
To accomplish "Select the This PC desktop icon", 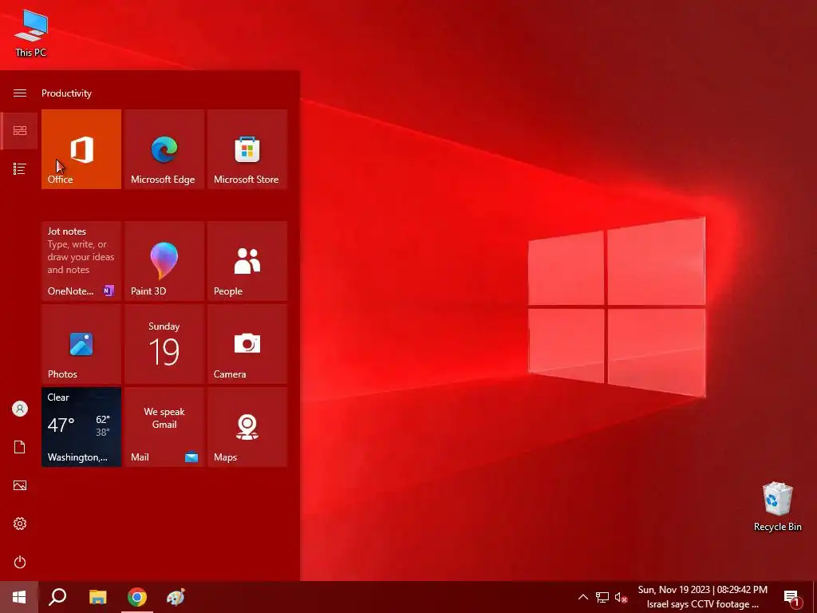I will [31, 33].
